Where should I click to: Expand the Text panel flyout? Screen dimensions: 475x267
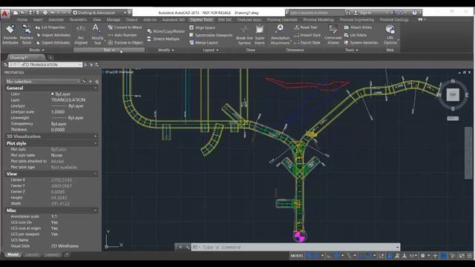pyautogui.click(x=109, y=50)
